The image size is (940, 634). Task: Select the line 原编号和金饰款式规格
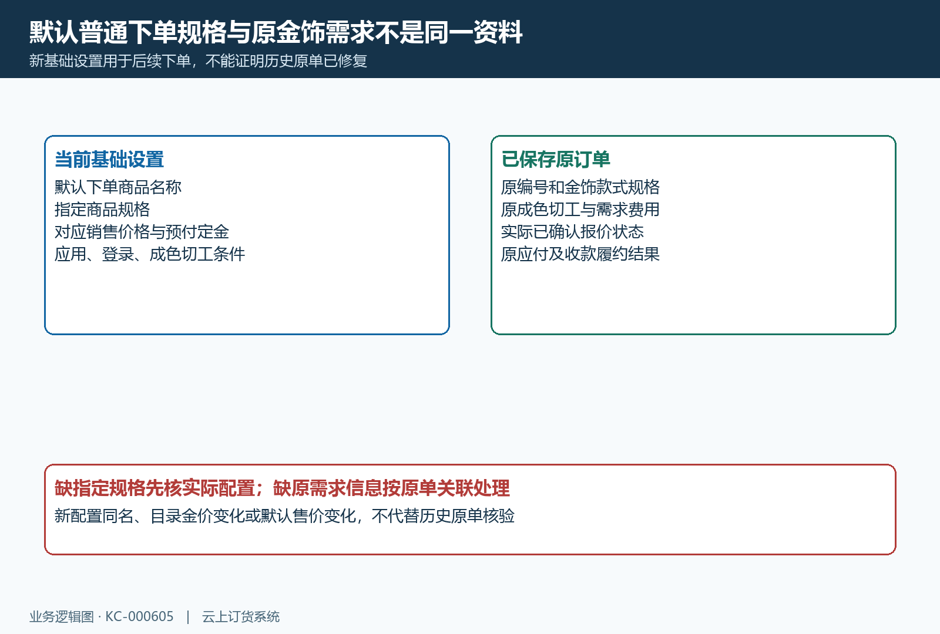(580, 187)
